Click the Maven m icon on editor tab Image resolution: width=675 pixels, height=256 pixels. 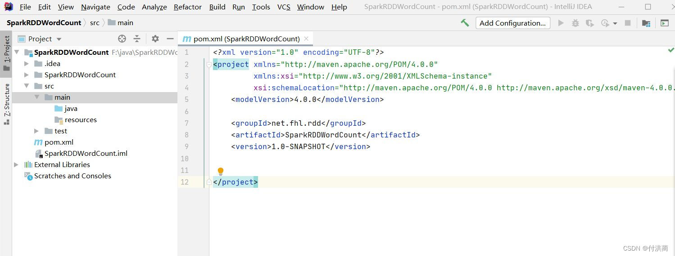tap(186, 39)
